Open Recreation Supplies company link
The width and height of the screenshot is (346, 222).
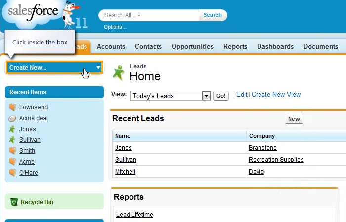click(276, 160)
